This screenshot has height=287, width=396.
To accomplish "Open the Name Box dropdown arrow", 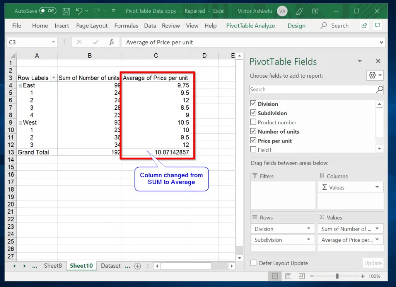I will tap(53, 42).
